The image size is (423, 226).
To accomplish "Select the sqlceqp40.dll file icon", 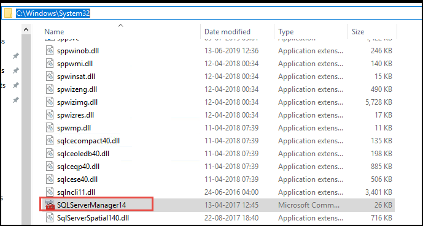I will pos(50,167).
